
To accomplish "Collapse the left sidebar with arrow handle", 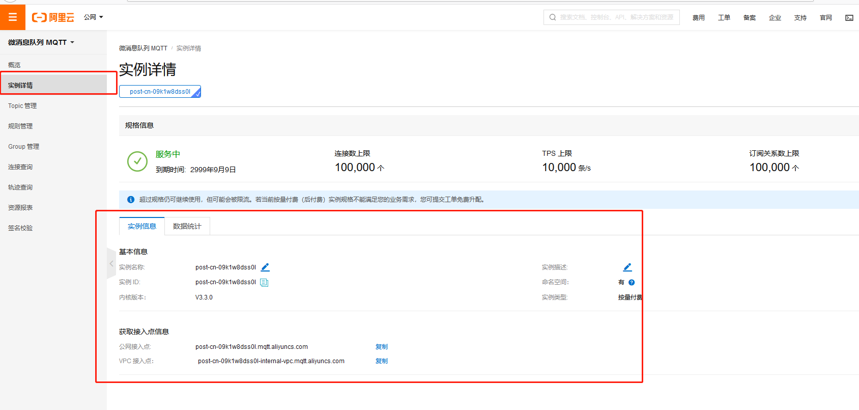I will click(x=111, y=263).
